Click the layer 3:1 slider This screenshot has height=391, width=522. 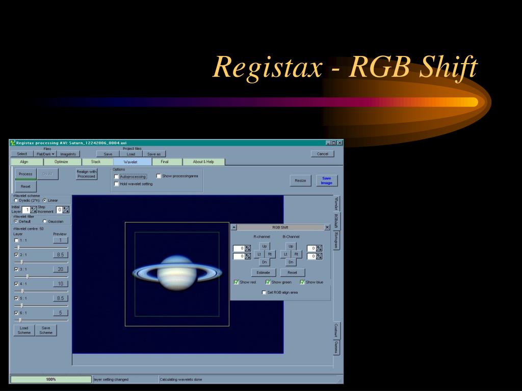(x=41, y=276)
